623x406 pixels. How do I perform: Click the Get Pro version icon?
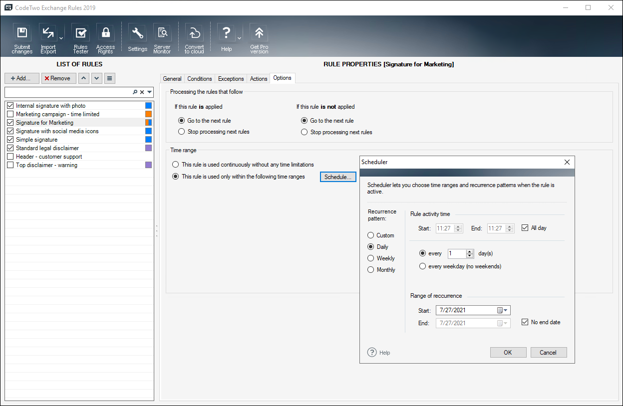259,39
